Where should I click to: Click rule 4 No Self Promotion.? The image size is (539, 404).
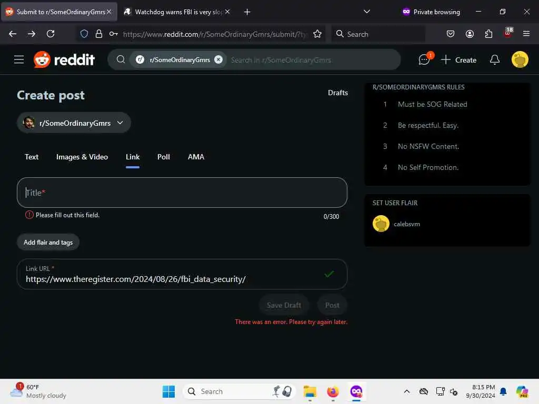pos(428,168)
